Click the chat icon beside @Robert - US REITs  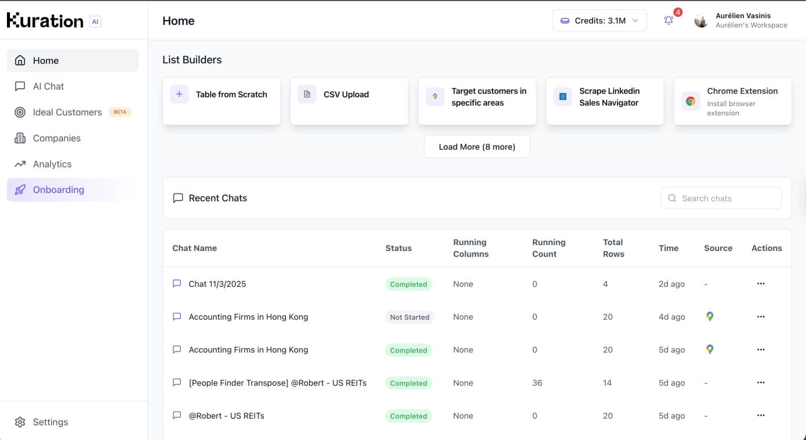[x=177, y=416]
